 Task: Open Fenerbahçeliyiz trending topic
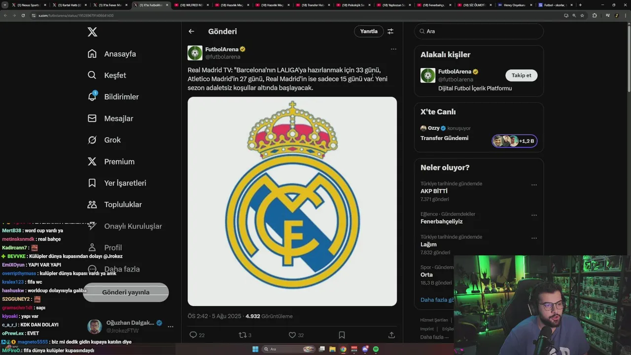tap(442, 221)
